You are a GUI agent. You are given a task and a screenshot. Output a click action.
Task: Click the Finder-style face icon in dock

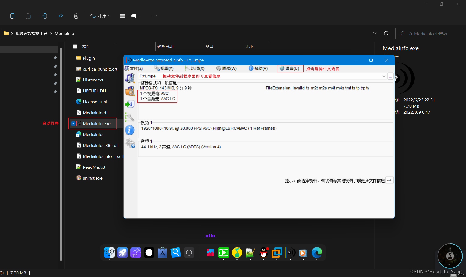coord(109,253)
